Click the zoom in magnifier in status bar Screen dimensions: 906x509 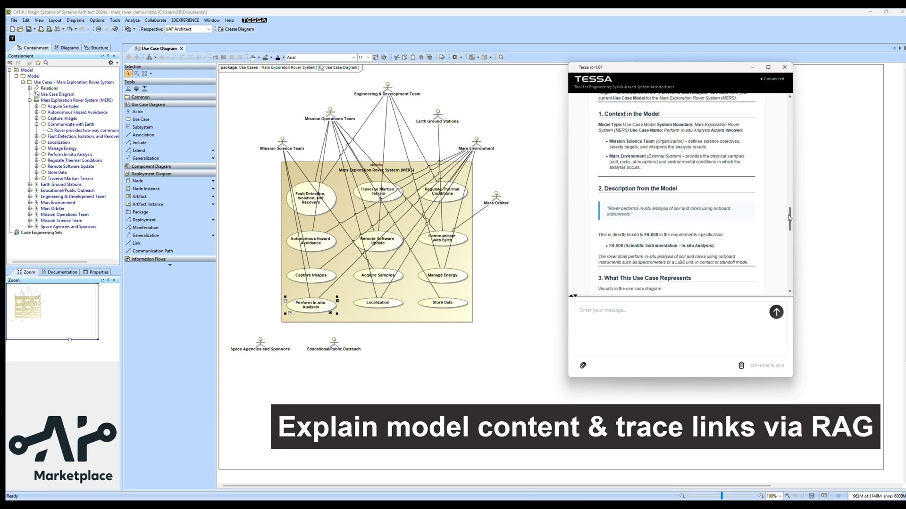(761, 496)
